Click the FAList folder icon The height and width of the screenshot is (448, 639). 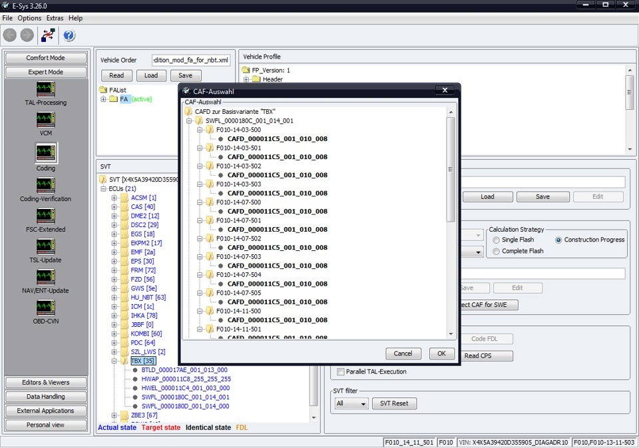coord(103,90)
